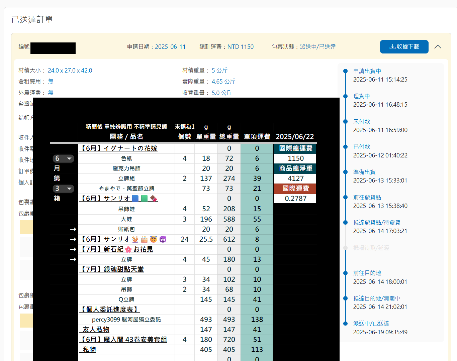Viewport: 457px width, 361px height.
Task: Click the 包裹狀態 派送中/已送達 value
Action: coord(318,47)
